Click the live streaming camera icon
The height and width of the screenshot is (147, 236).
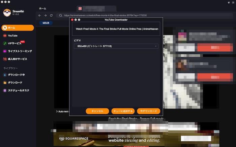(x=5, y=51)
